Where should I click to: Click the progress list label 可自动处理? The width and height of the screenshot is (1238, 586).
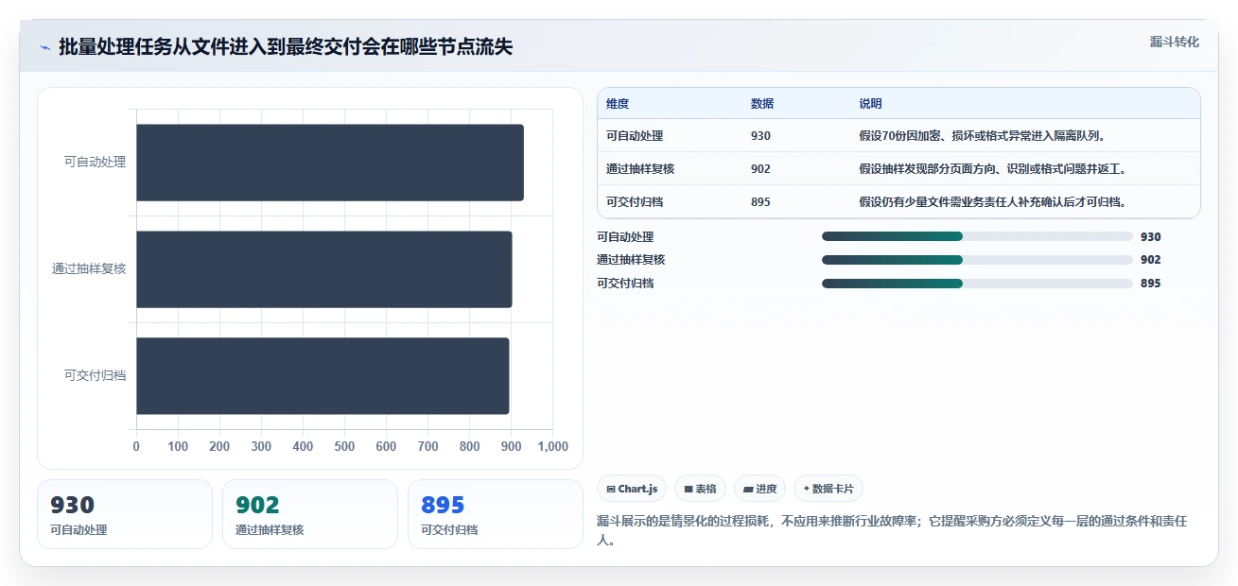[625, 237]
